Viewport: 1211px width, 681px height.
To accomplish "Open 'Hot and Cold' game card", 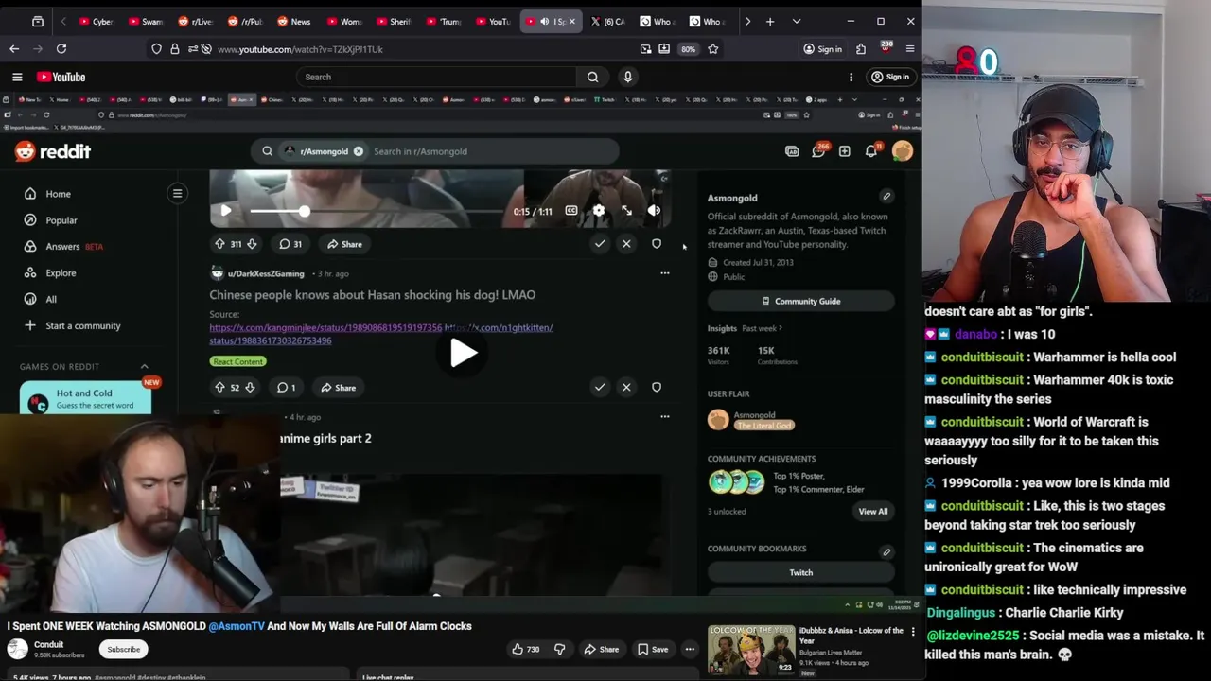I will click(x=85, y=398).
